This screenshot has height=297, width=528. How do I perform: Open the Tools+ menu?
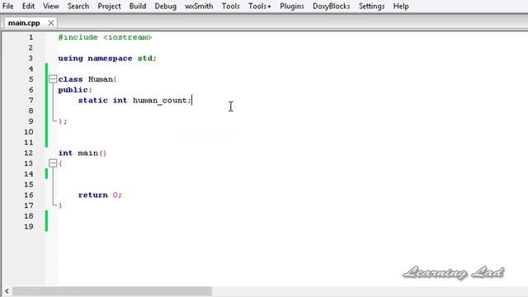[260, 6]
